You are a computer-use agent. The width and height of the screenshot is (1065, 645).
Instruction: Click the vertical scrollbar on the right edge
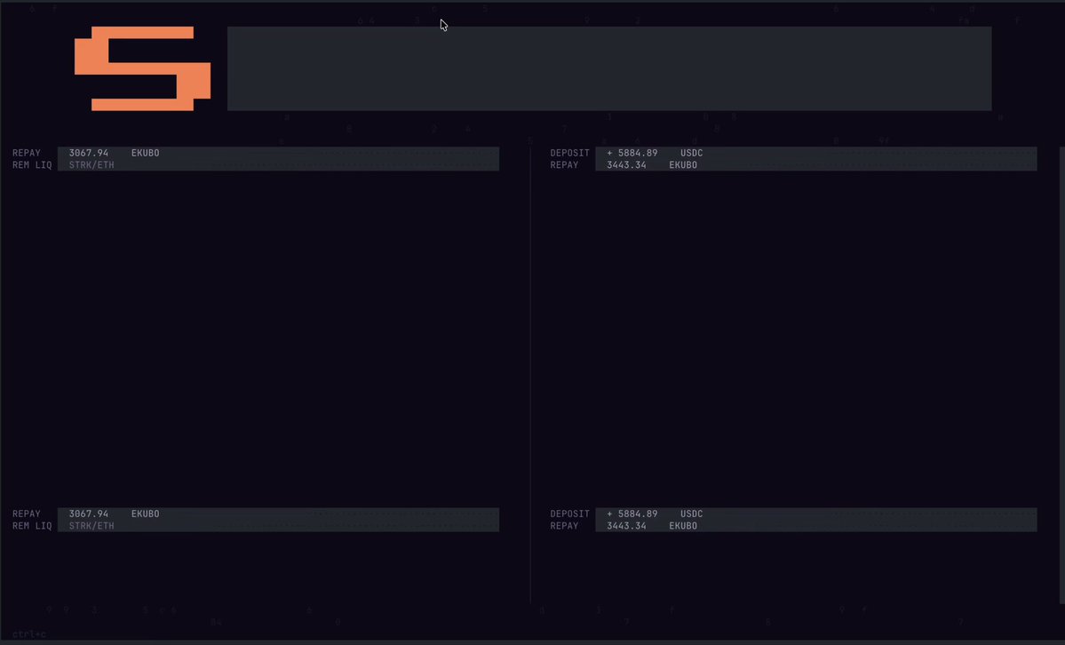pyautogui.click(x=1061, y=375)
